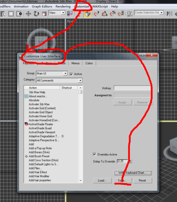Click the Use Pivot Point Center icon

tap(70, 14)
